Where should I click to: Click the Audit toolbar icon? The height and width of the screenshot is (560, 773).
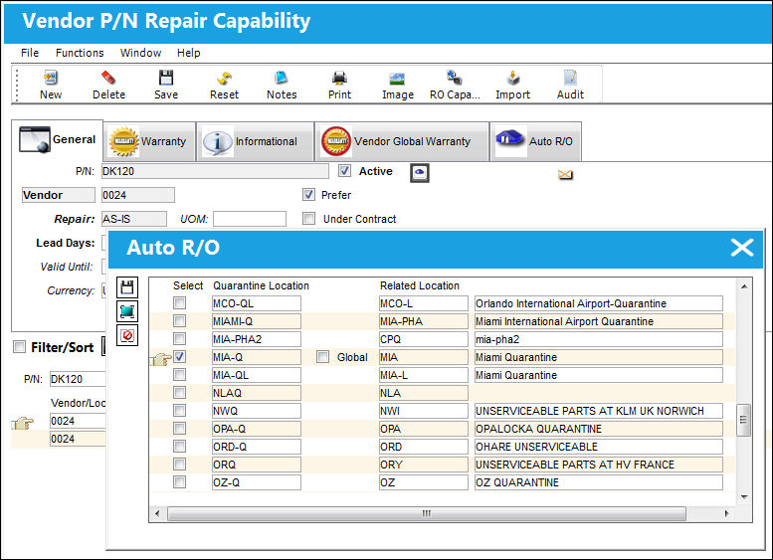570,85
